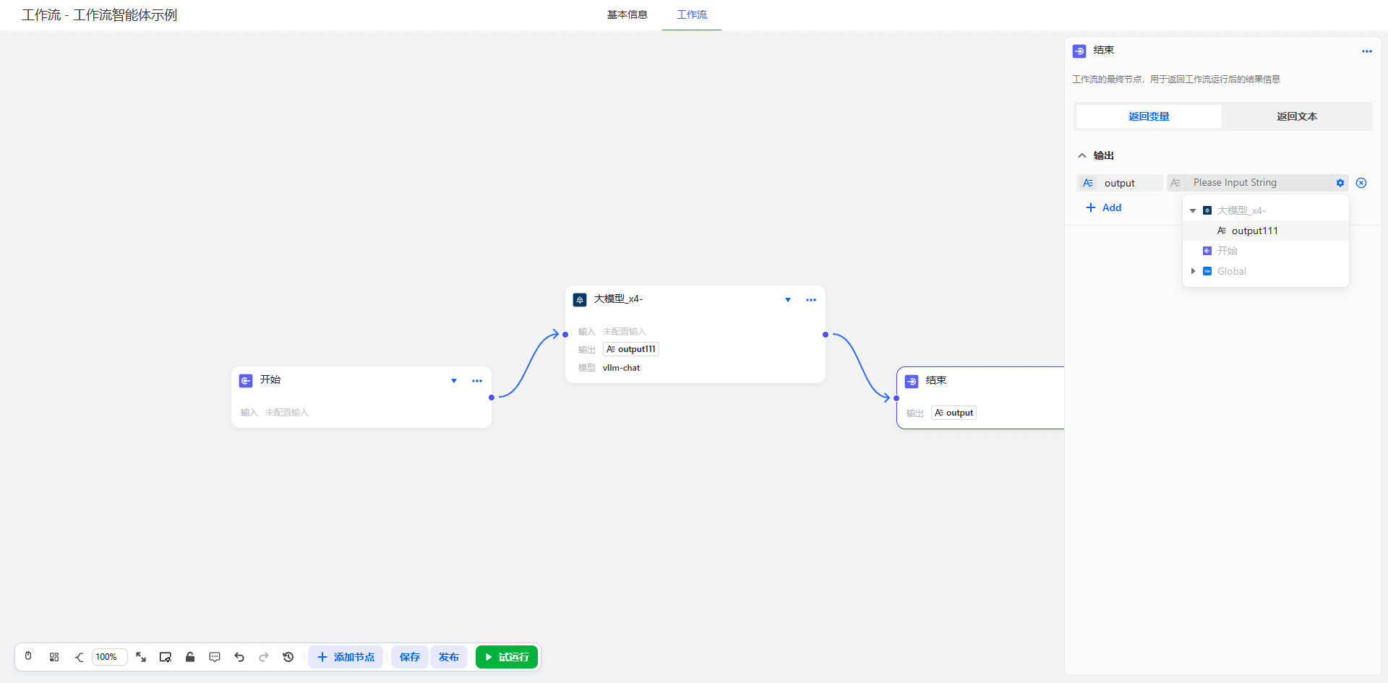Click the comment bubble icon in toolbar
Image resolution: width=1388 pixels, height=683 pixels.
click(215, 657)
